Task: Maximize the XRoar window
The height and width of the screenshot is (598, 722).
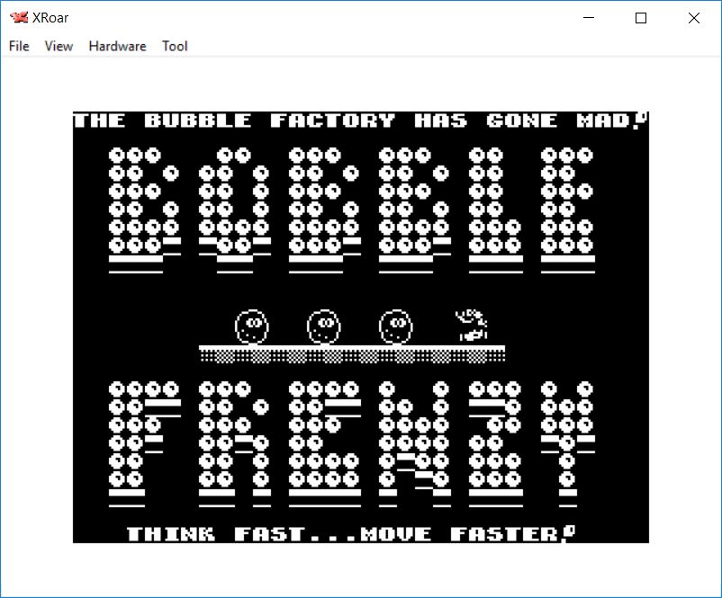Action: [640, 18]
